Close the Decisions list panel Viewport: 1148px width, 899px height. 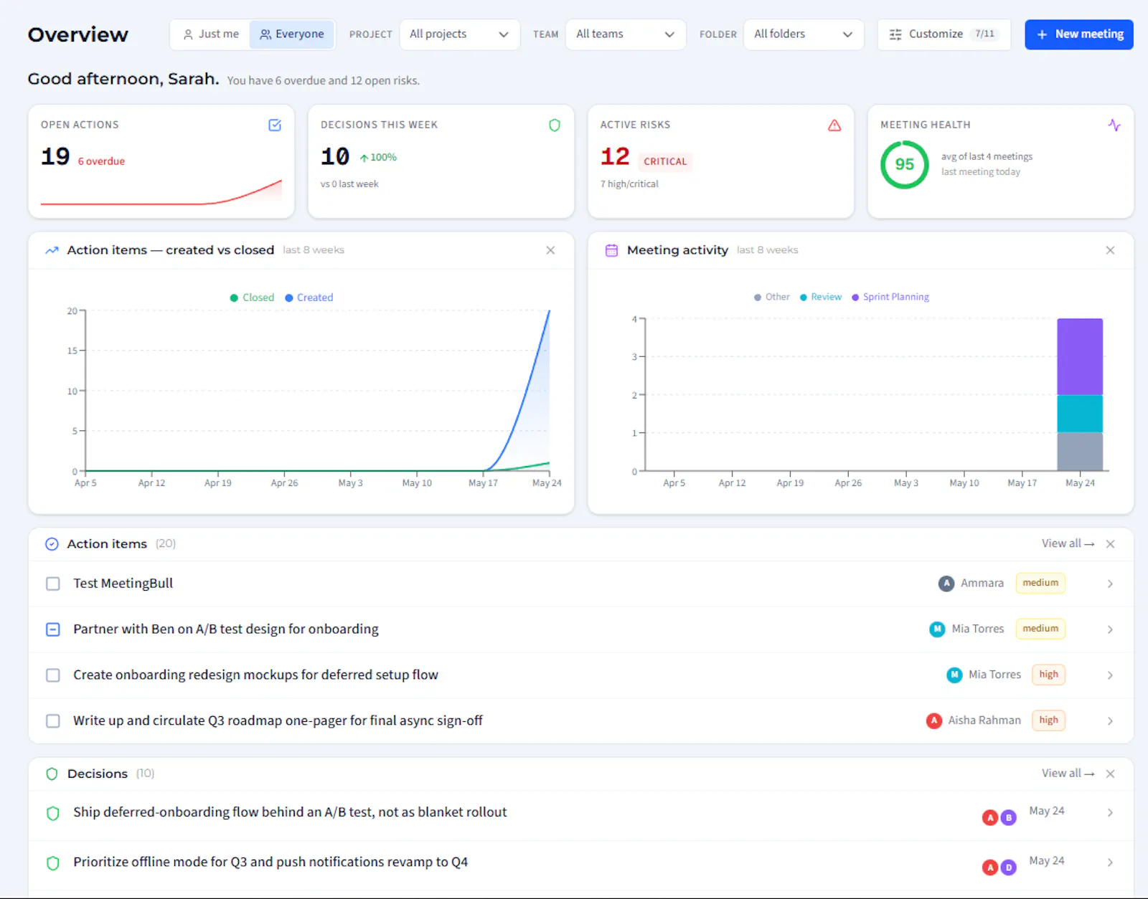[x=1110, y=774]
